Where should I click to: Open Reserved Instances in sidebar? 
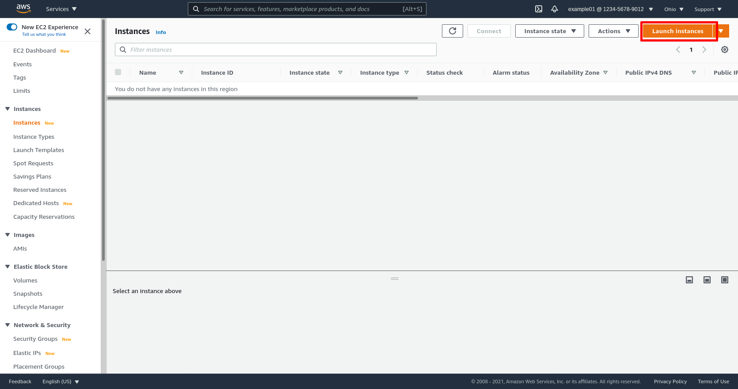coord(40,190)
